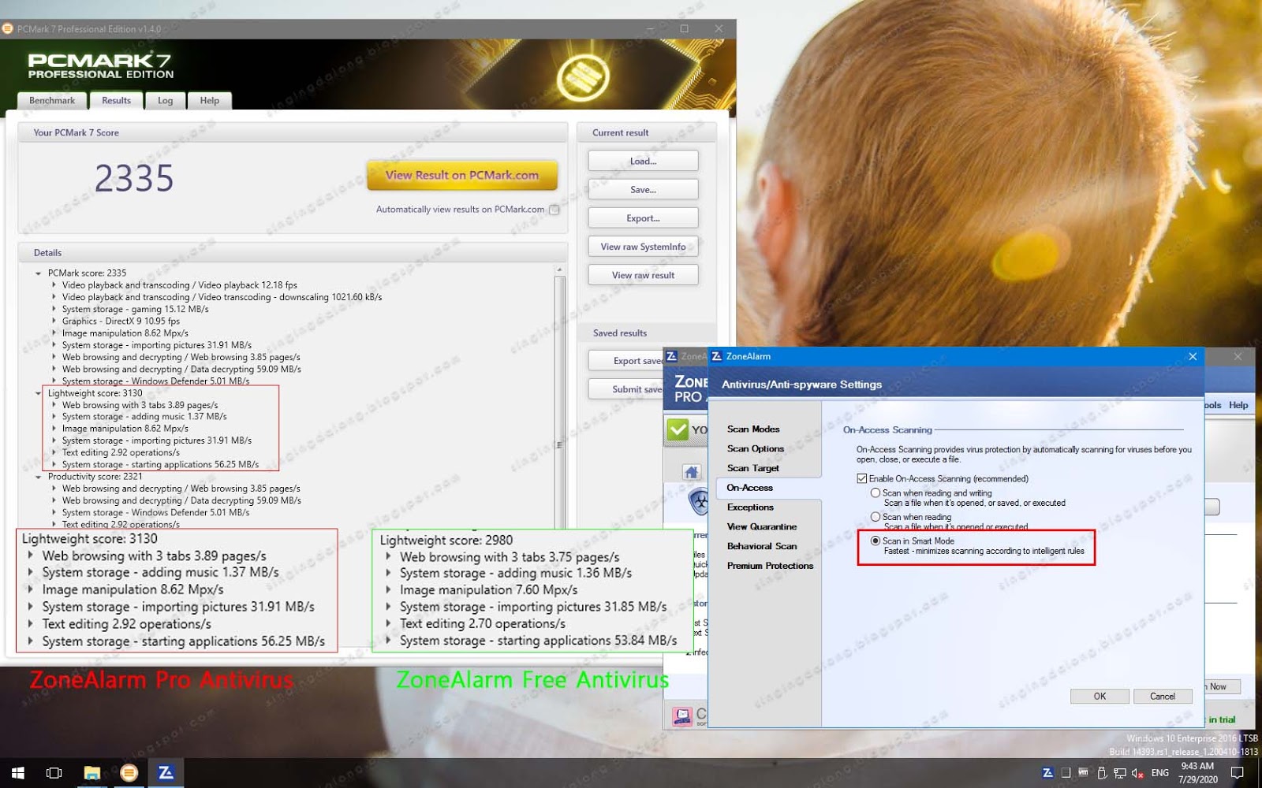1262x788 pixels.
Task: Select Scan Options in settings sidebar
Action: click(x=756, y=449)
